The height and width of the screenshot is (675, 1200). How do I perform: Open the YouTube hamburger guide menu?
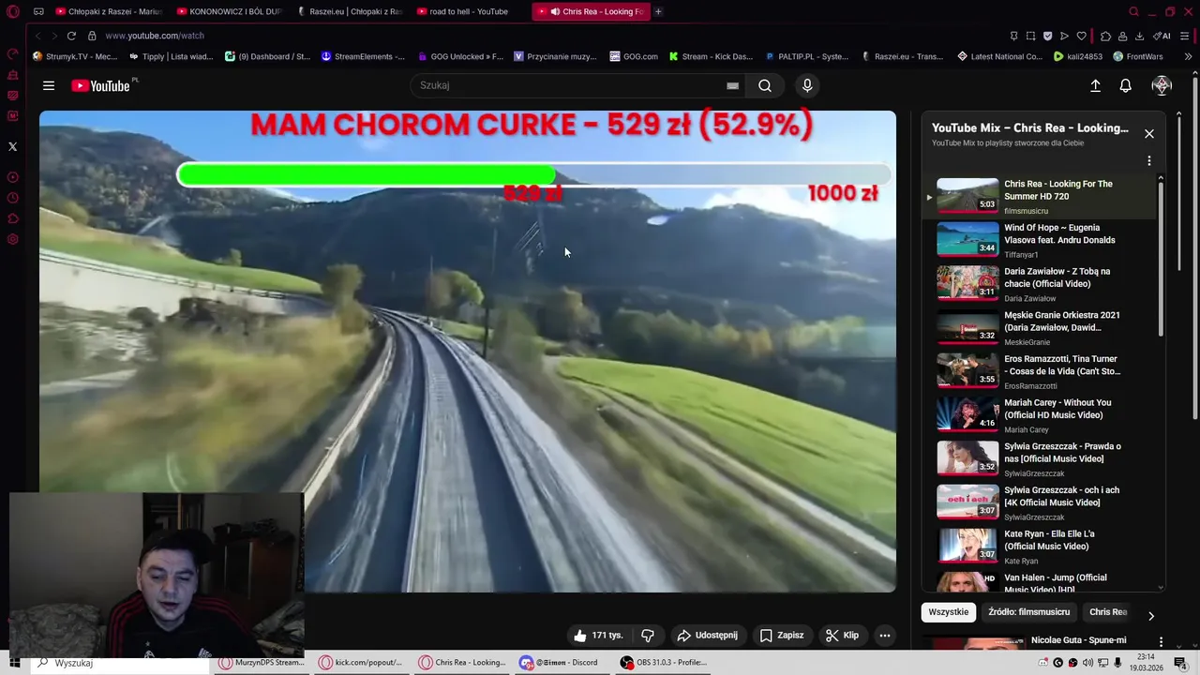(48, 85)
